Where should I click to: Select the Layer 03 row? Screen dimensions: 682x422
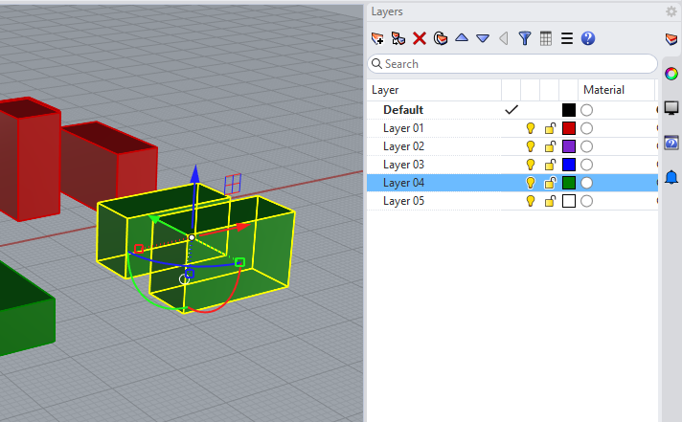click(x=512, y=165)
